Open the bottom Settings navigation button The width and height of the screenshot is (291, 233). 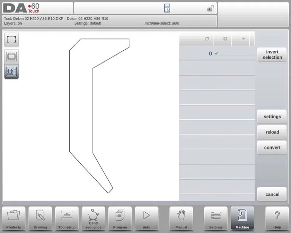216,219
